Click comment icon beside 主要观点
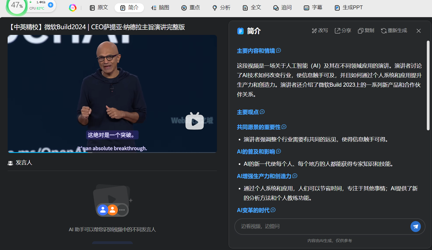Image resolution: width=432 pixels, height=250 pixels. 262,112
